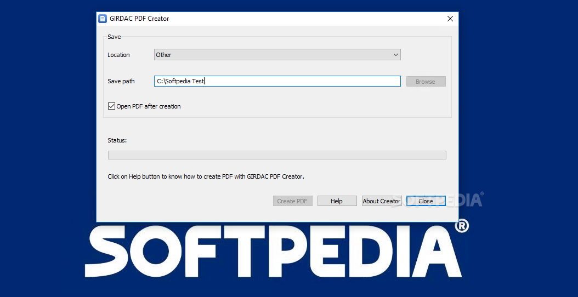The height and width of the screenshot is (297, 578).
Task: Close the window with the title bar X
Action: (x=450, y=19)
